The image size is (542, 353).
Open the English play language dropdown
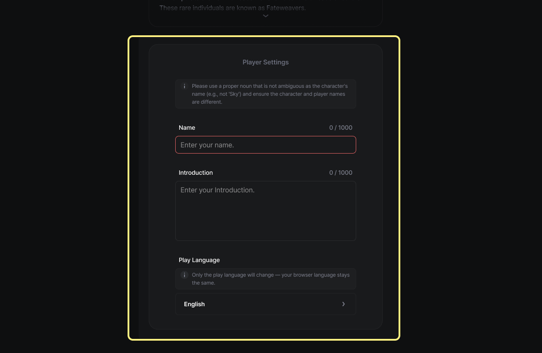[265, 304]
